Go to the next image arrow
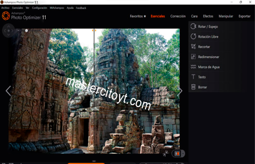255x164 pixels. [x=180, y=91]
